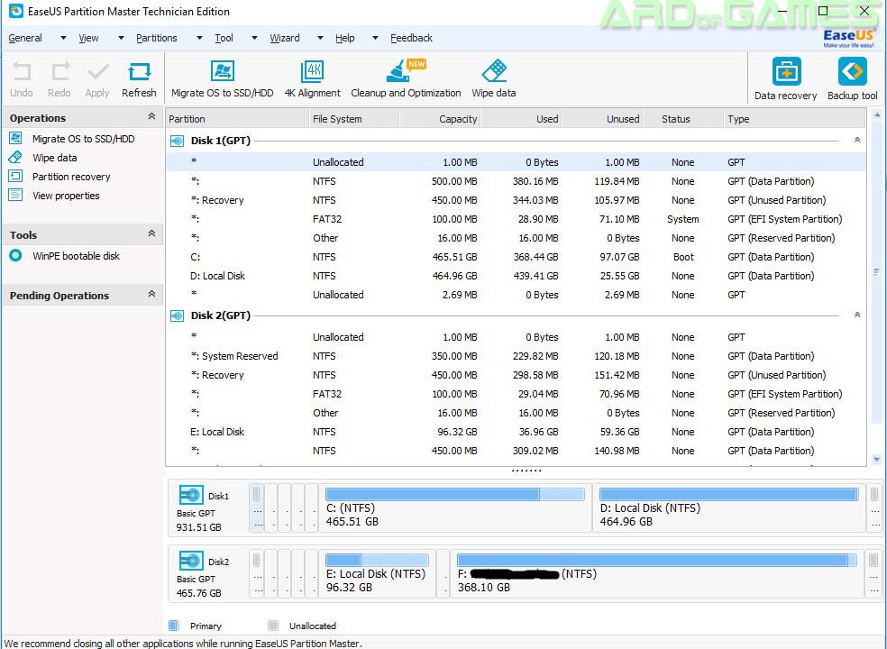Open the Tool menu
Image resolution: width=887 pixels, height=649 pixels.
click(224, 38)
